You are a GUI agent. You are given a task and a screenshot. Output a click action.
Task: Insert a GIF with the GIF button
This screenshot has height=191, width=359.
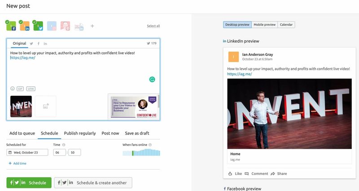pos(20,89)
